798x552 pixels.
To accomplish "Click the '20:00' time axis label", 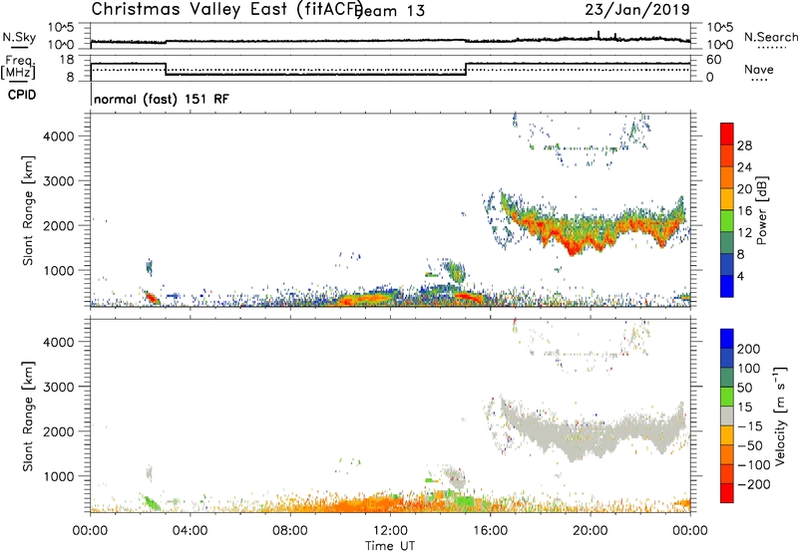I will click(591, 531).
